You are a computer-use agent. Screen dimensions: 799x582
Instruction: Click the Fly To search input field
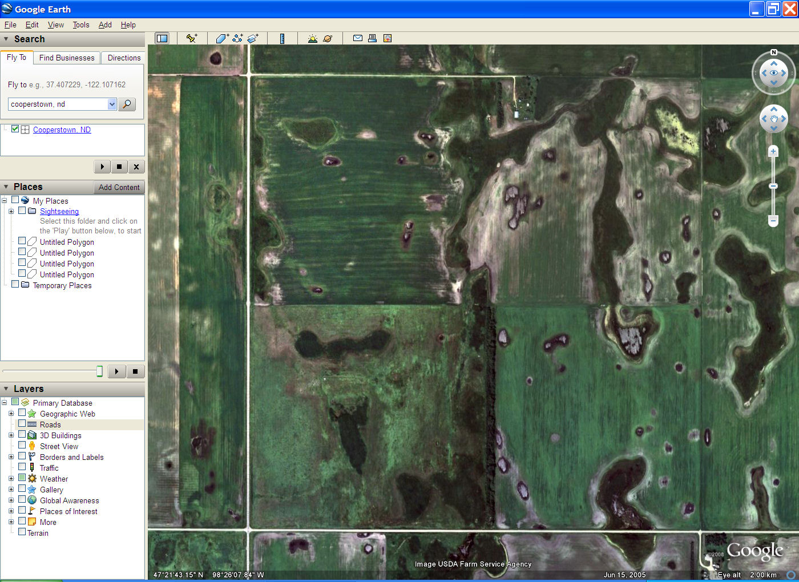coord(58,104)
